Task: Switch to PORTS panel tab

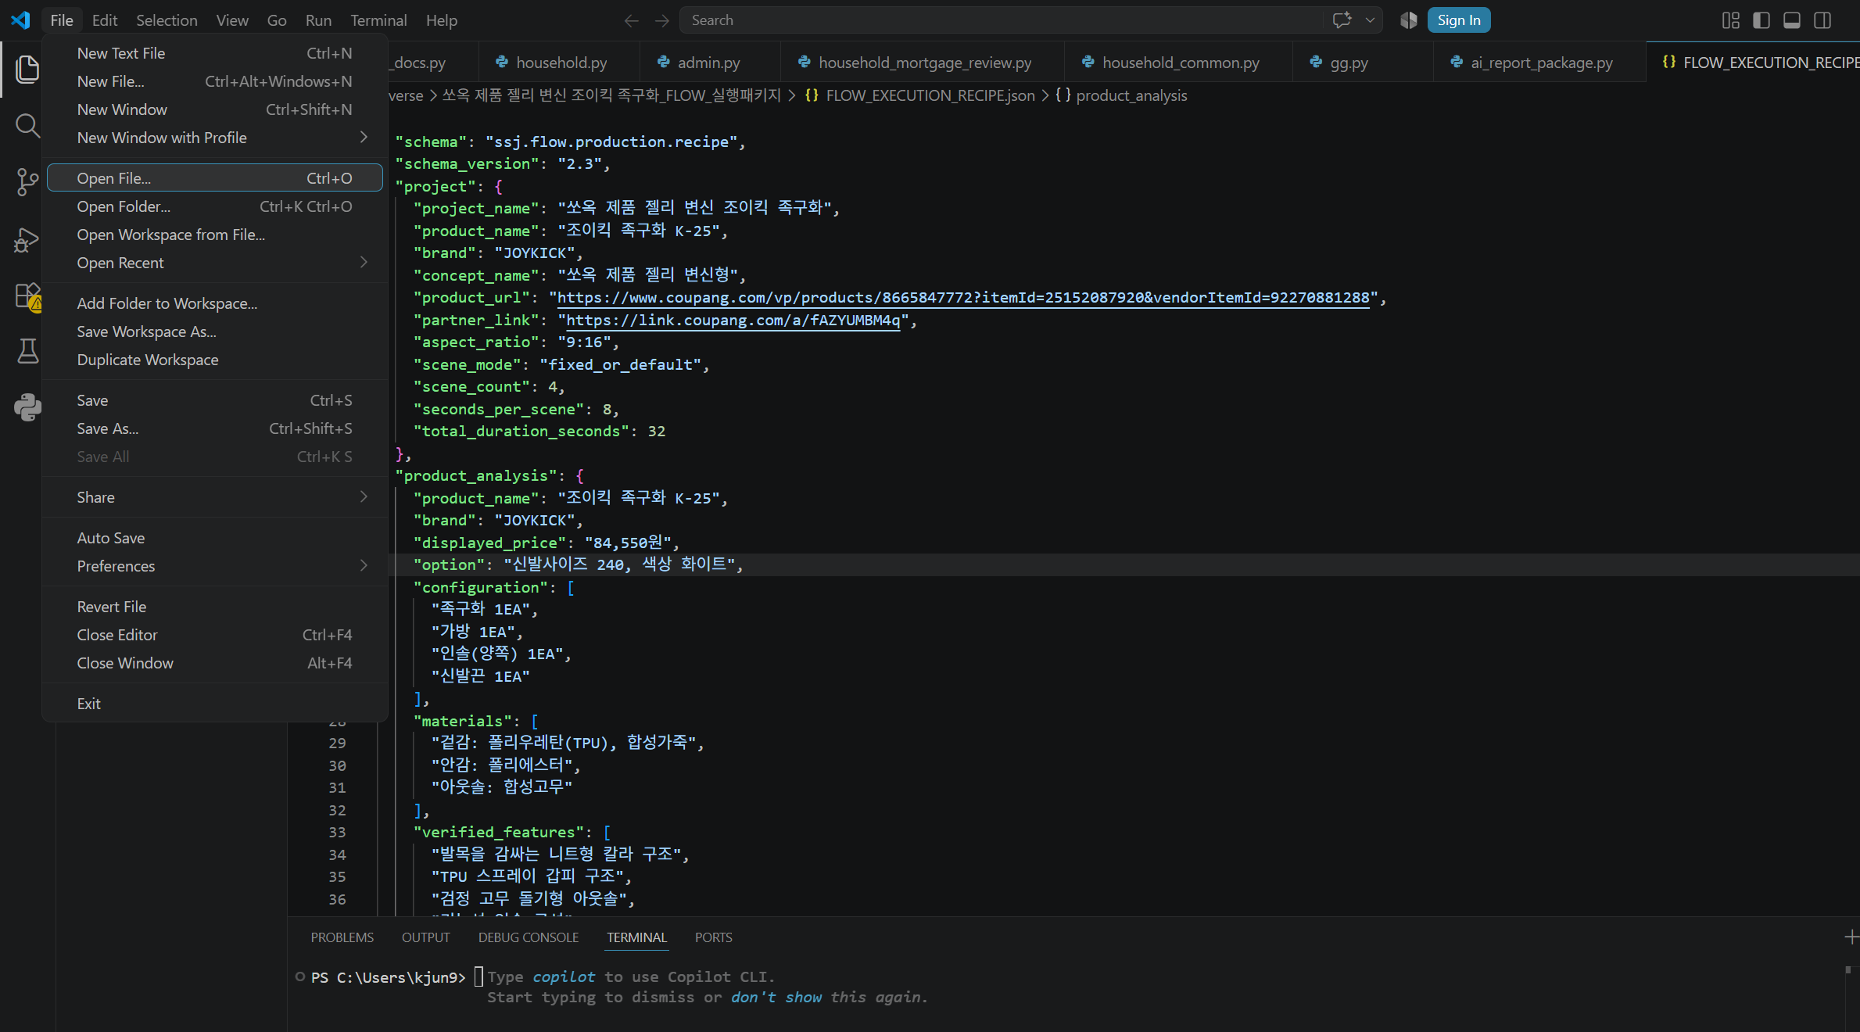Action: (713, 937)
